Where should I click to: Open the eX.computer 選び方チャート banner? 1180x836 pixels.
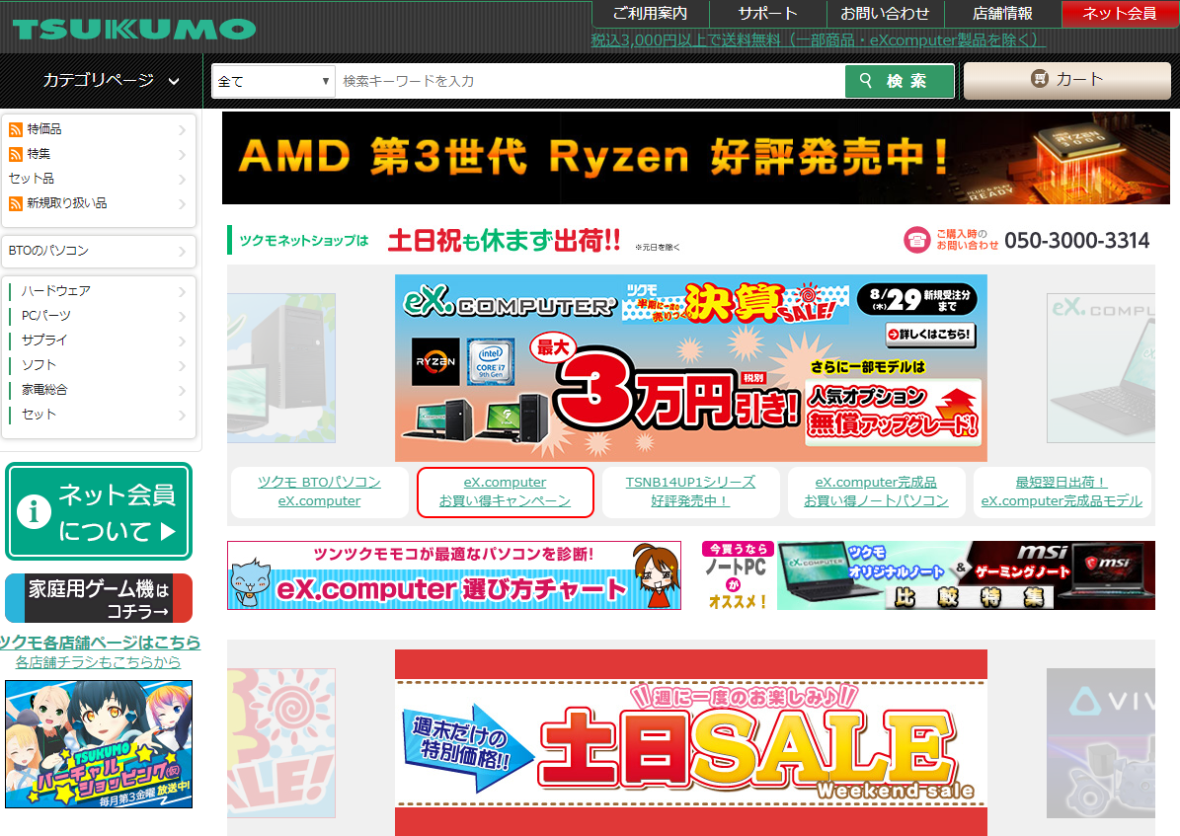(454, 575)
